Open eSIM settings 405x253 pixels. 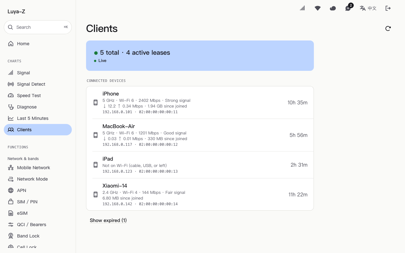tap(38, 213)
